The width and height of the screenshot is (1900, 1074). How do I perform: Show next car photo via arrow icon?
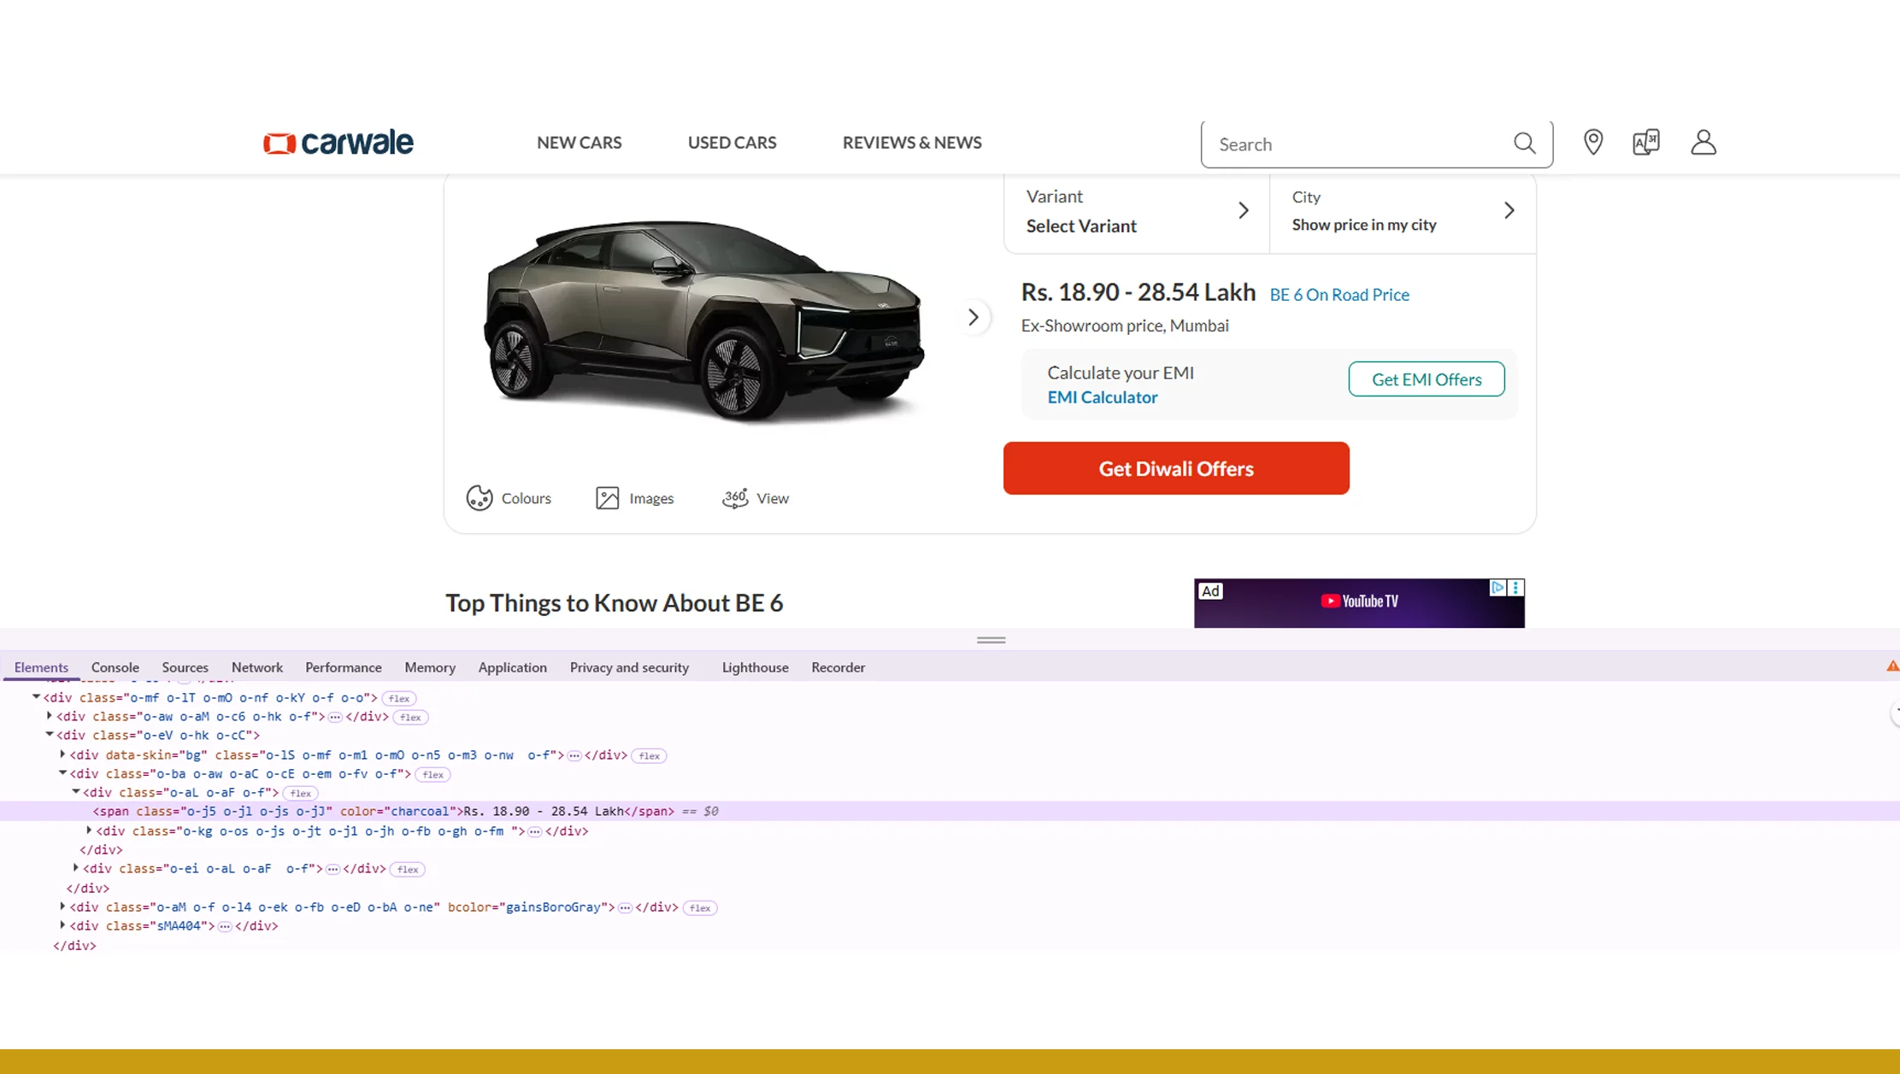974,317
